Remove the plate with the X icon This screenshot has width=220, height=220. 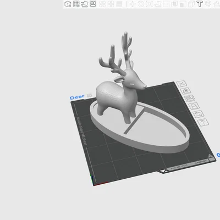tap(182, 84)
